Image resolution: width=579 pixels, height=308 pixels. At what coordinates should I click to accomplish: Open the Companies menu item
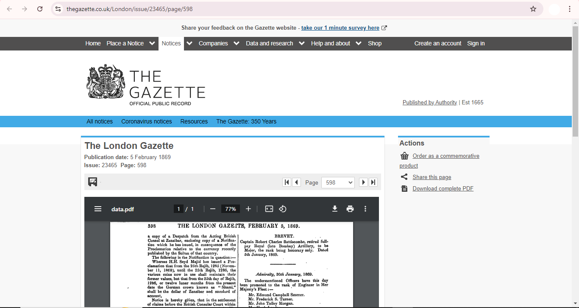pos(213,43)
